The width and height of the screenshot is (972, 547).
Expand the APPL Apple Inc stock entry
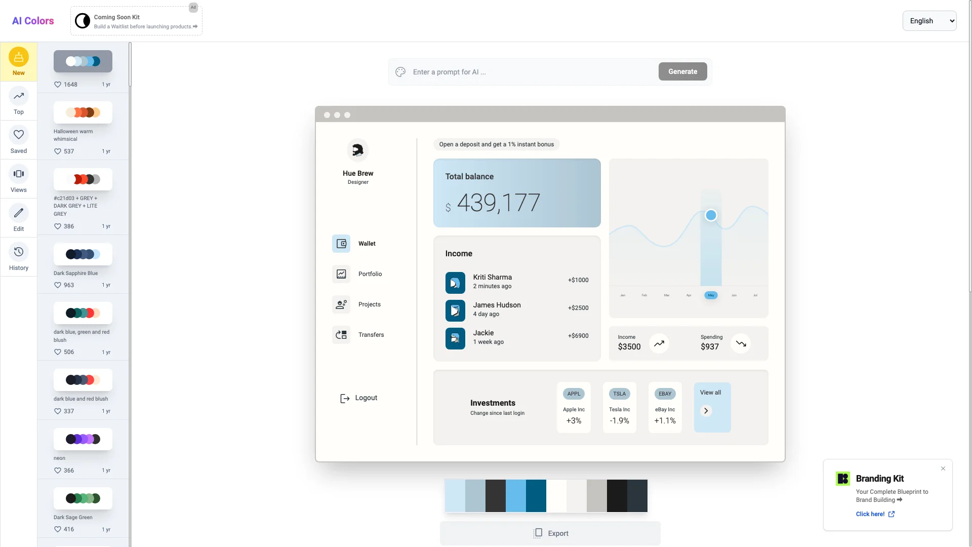(574, 407)
